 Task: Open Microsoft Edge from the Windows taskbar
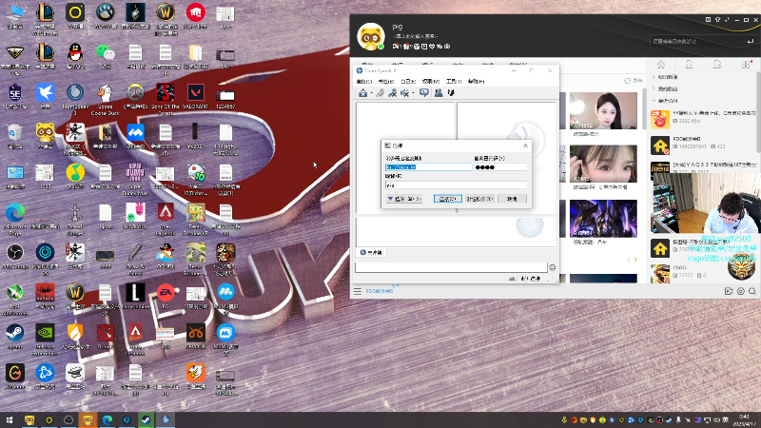107,419
